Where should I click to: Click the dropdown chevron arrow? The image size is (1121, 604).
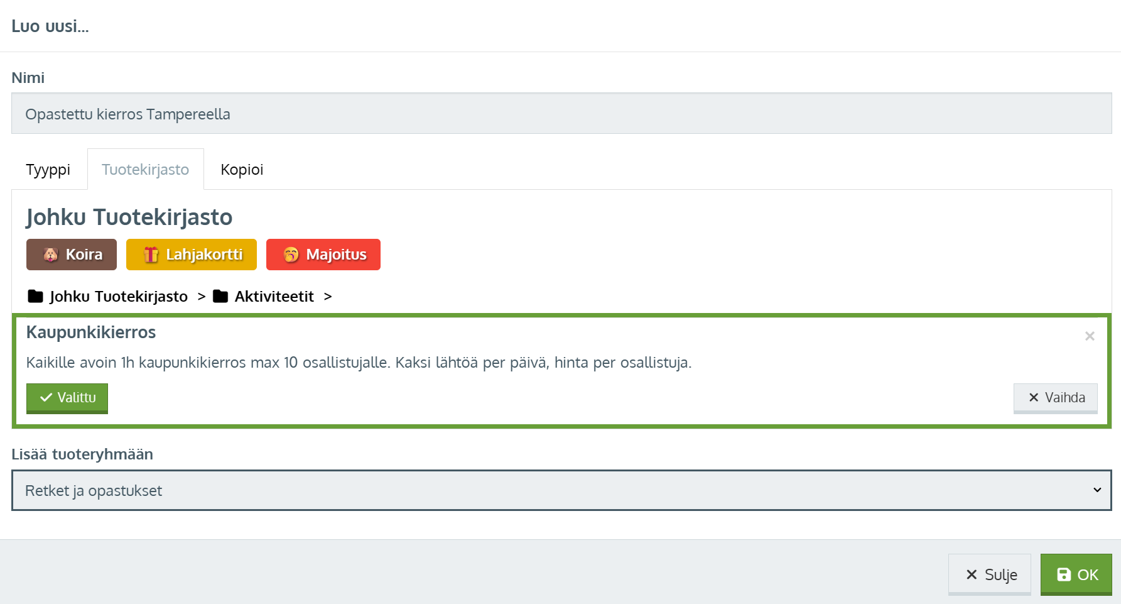point(1097,490)
